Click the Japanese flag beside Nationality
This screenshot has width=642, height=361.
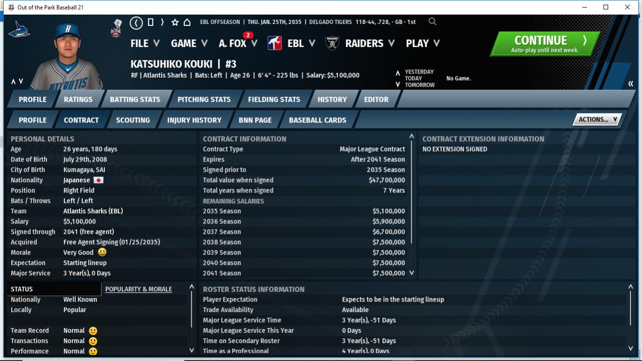pyautogui.click(x=98, y=180)
